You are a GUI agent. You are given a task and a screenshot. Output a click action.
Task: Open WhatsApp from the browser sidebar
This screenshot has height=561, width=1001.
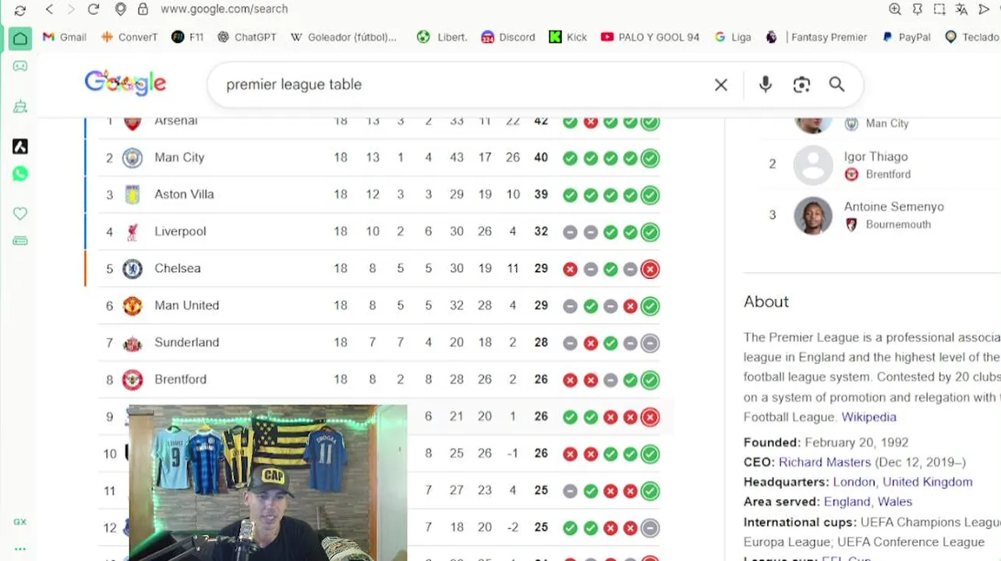click(20, 174)
